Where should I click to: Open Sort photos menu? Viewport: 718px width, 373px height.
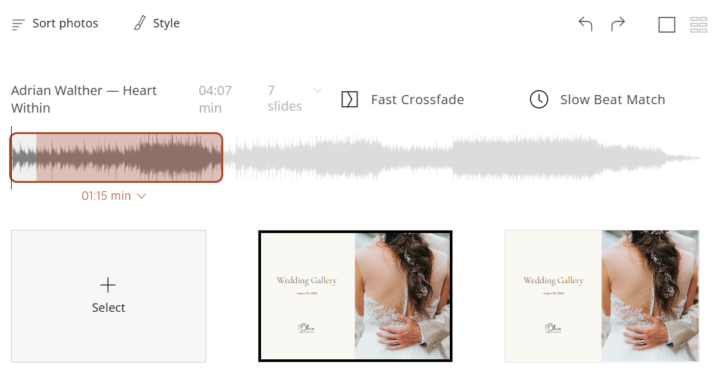[55, 23]
